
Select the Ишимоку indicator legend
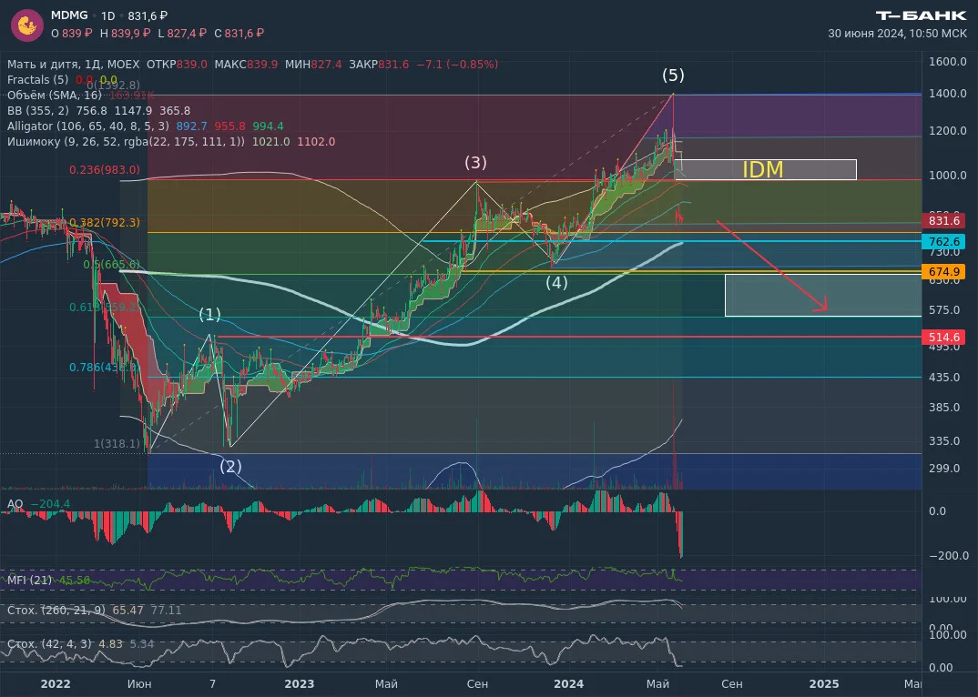126,142
